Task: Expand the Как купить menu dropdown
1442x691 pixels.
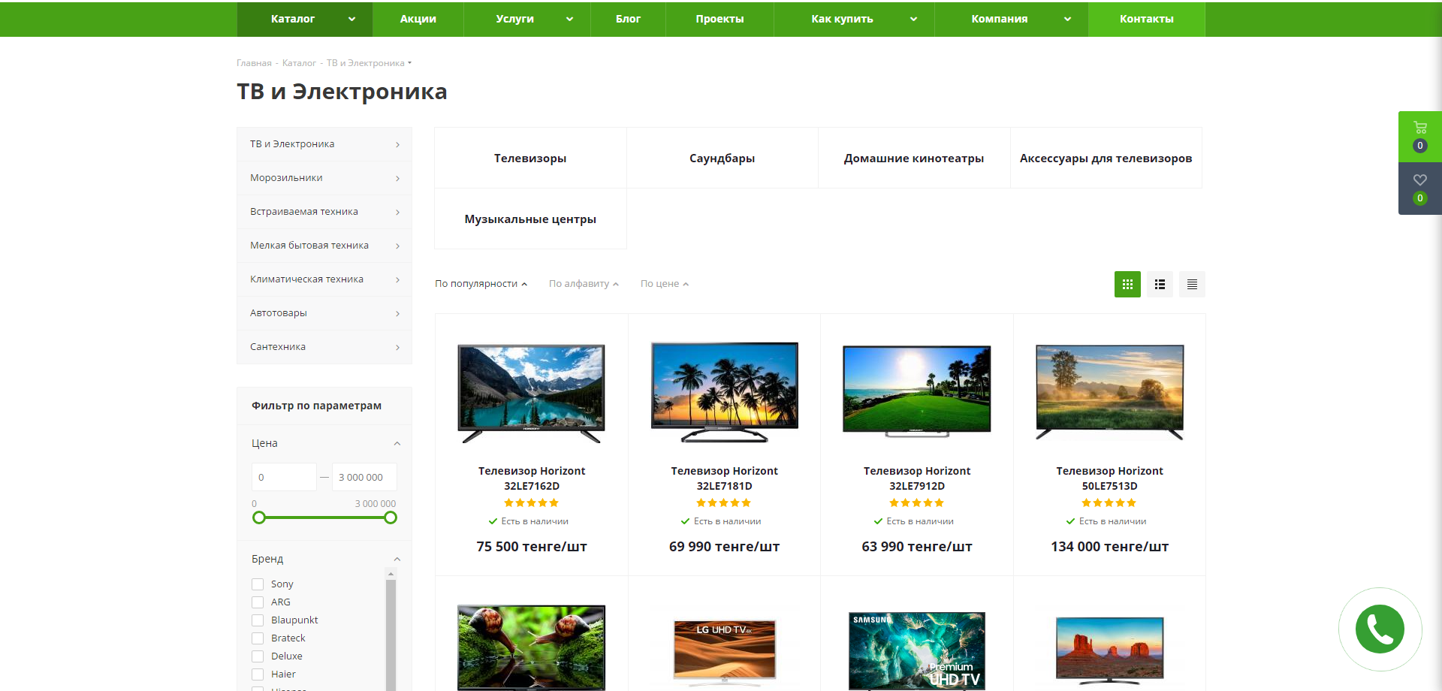Action: [913, 20]
